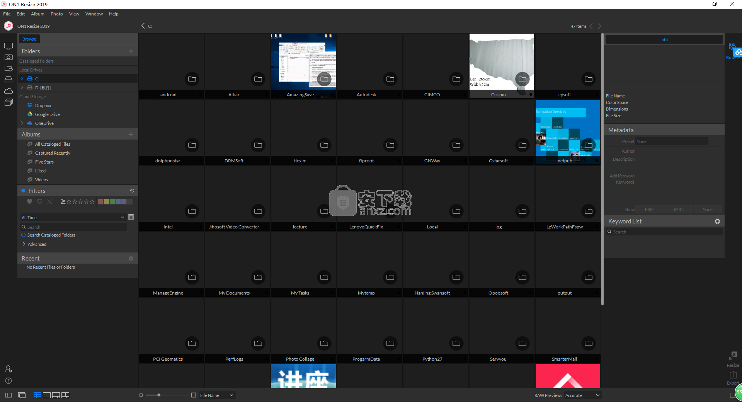This screenshot has width=742, height=402.
Task: Open the Five Stars album
Action: click(44, 162)
